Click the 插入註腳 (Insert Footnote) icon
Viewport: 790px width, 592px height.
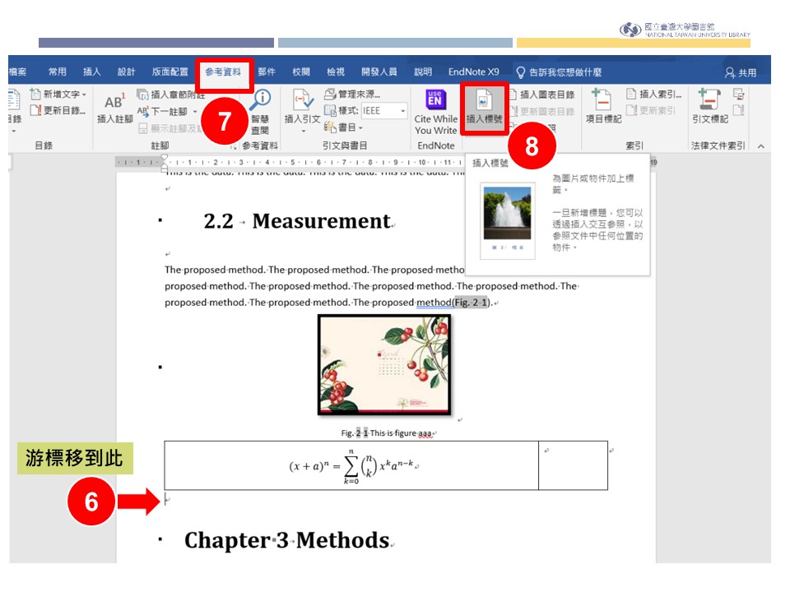click(x=114, y=102)
